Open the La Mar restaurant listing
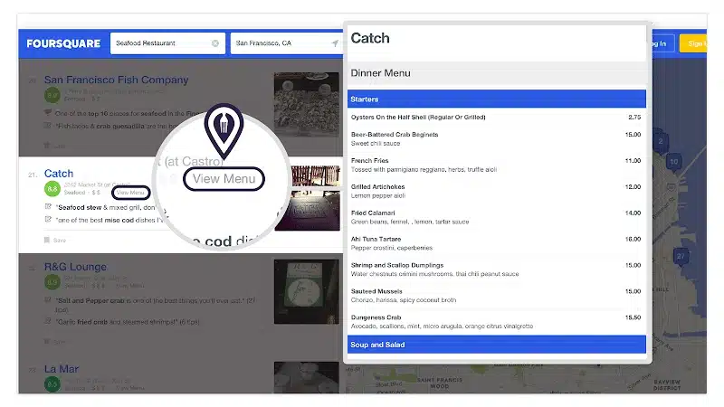This screenshot has height=407, width=724. pyautogui.click(x=60, y=369)
